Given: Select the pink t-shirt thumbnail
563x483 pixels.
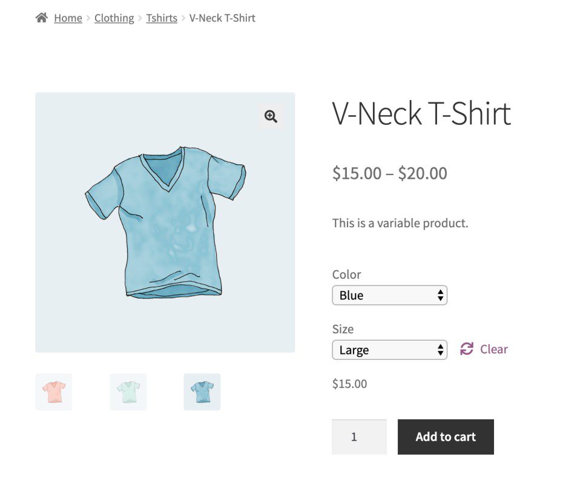Looking at the screenshot, I should click(x=53, y=391).
